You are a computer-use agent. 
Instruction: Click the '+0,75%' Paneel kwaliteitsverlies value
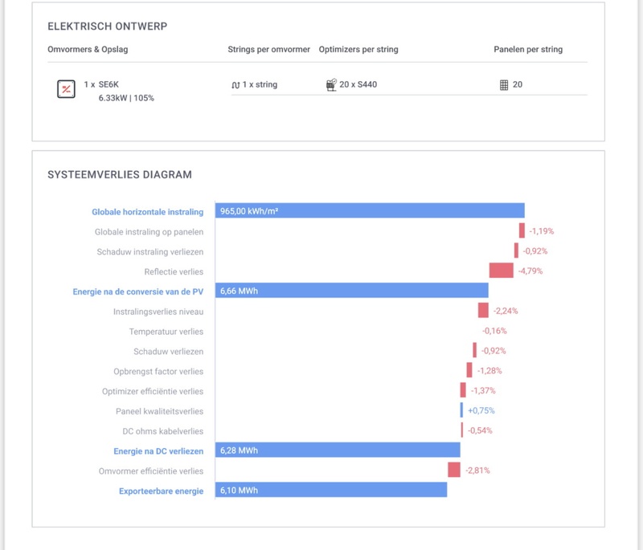coord(481,410)
